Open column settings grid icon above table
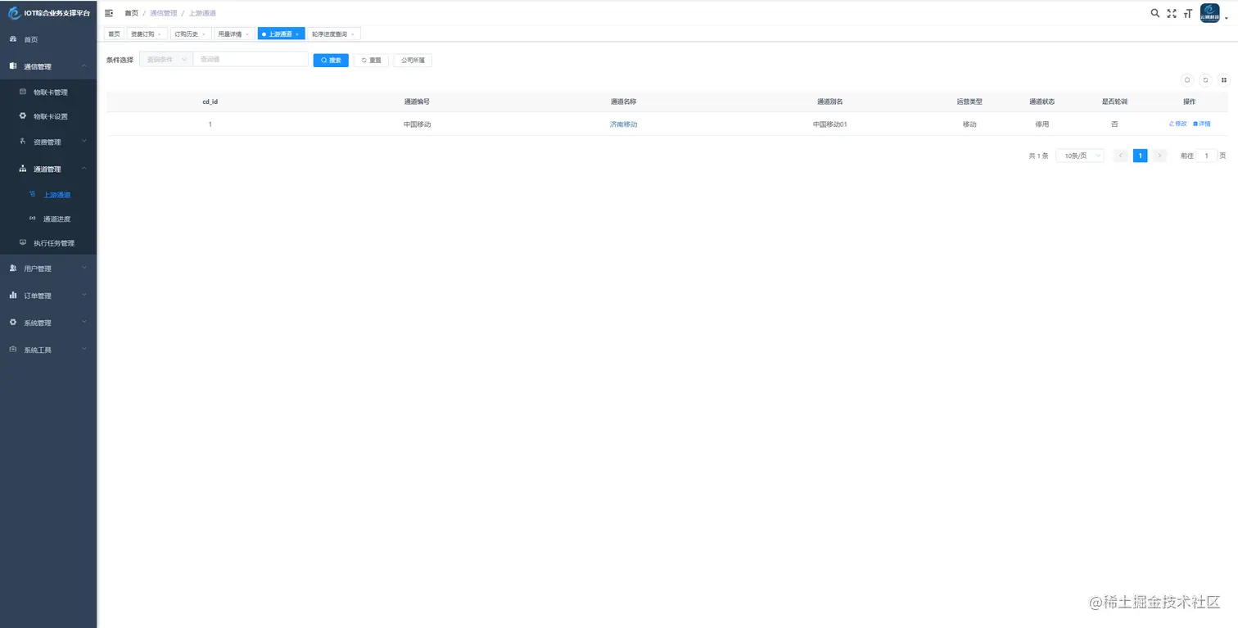1238x628 pixels. [x=1223, y=79]
